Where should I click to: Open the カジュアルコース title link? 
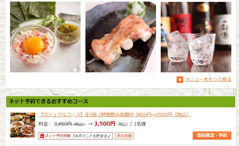coord(114,114)
